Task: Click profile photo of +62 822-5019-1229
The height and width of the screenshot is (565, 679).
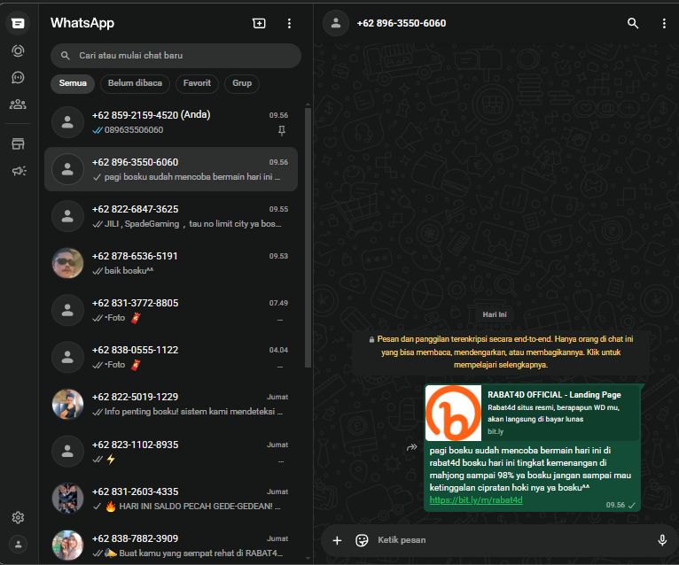Action: tap(67, 404)
